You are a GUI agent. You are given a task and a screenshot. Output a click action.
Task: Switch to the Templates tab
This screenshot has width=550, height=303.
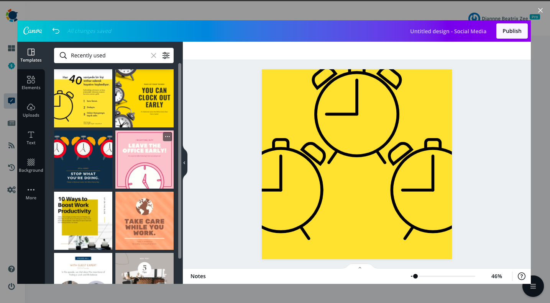pos(31,54)
